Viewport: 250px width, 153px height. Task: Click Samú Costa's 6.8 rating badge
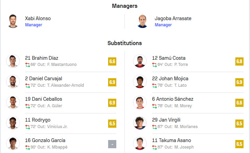pos(239,61)
